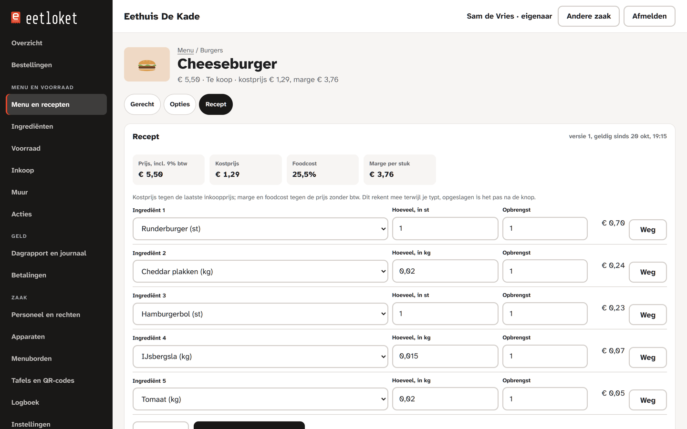Switch to the Opties tab
The width and height of the screenshot is (687, 429).
(180, 104)
